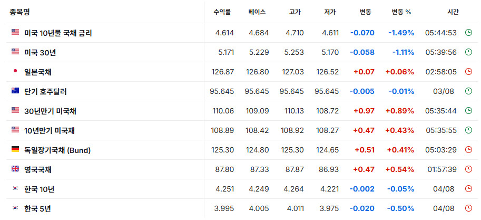Click the 종목명 column header
481x220 pixels.
coord(19,12)
